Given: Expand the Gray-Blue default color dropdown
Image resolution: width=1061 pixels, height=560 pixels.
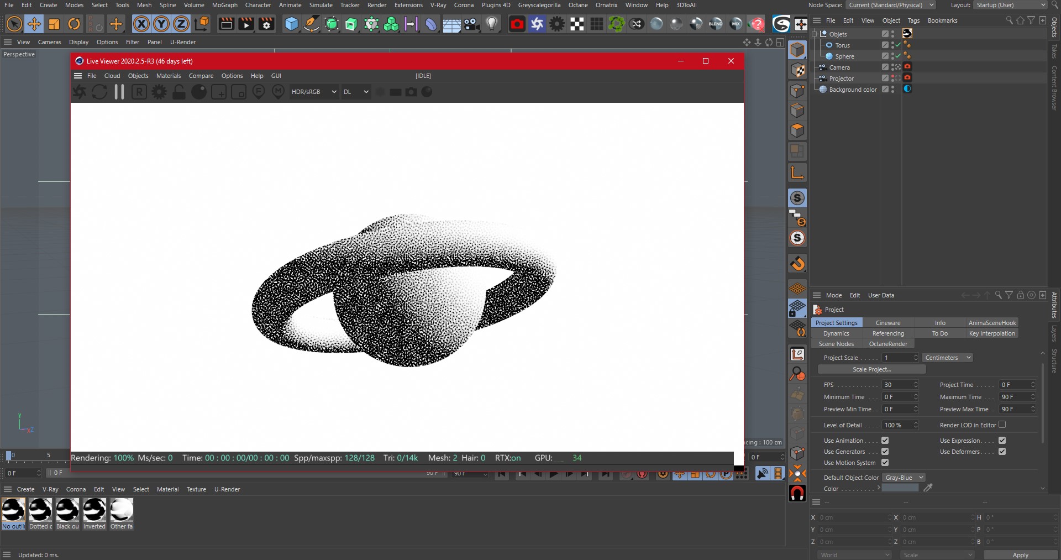Looking at the screenshot, I should click(x=904, y=478).
